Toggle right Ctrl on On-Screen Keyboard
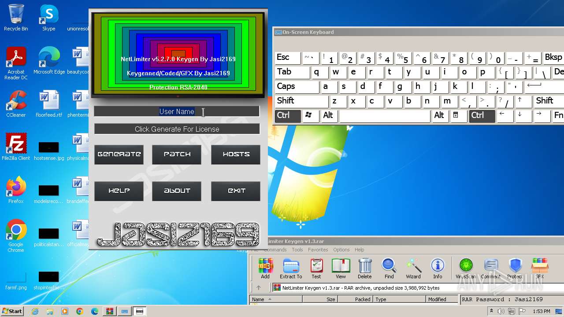Viewport: 564px width, 317px height. (x=482, y=116)
